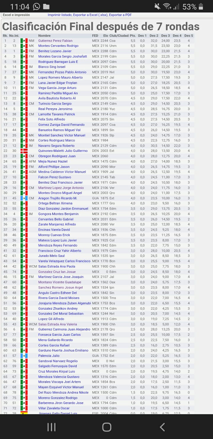The image size is (213, 439).
Task: Open player Gongora Montes Benjamin
Action: [58, 214]
